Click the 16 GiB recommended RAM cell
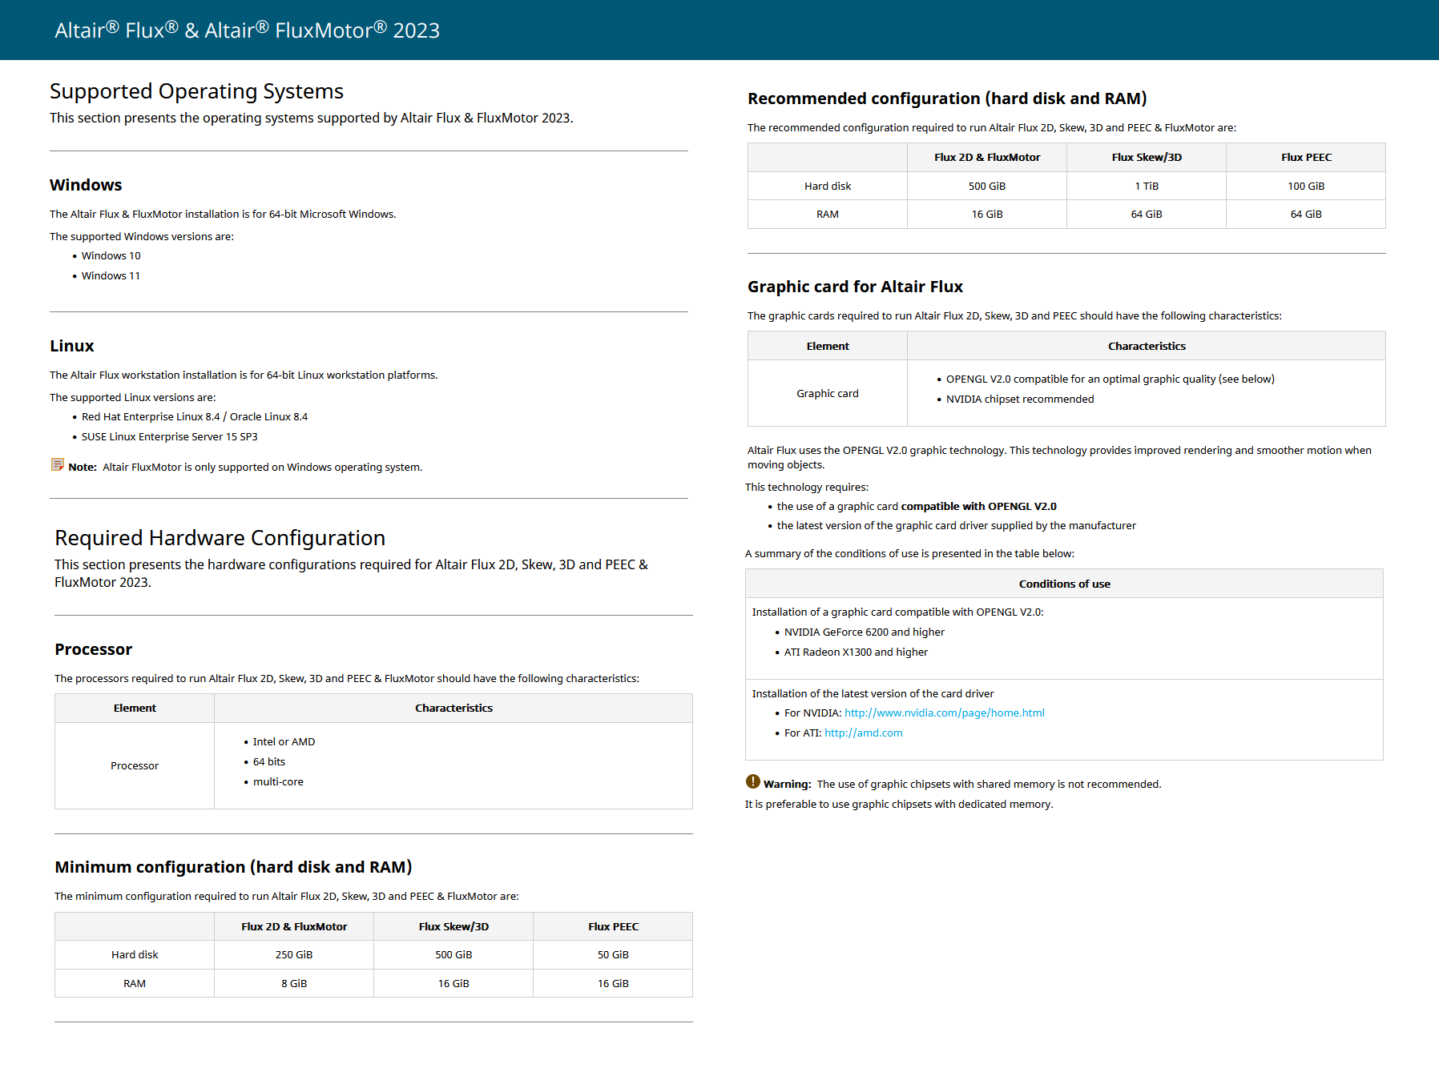The image size is (1439, 1076). pyautogui.click(x=987, y=215)
